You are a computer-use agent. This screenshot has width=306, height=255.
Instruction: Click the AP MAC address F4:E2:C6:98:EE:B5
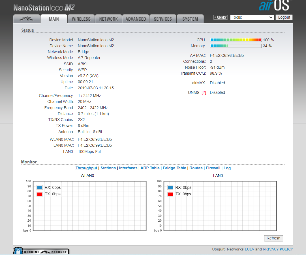(x=227, y=56)
